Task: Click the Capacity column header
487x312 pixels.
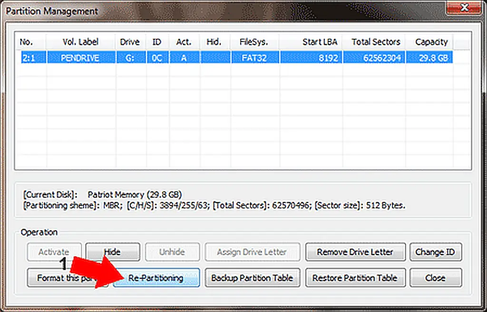Action: coord(430,42)
